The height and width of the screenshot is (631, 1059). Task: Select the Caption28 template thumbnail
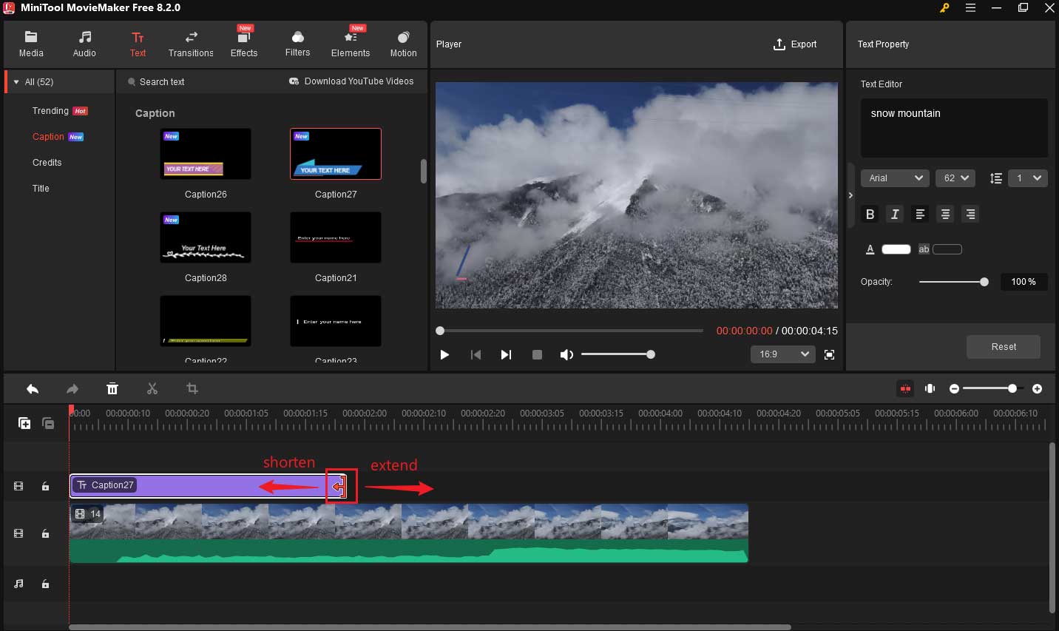tap(206, 237)
